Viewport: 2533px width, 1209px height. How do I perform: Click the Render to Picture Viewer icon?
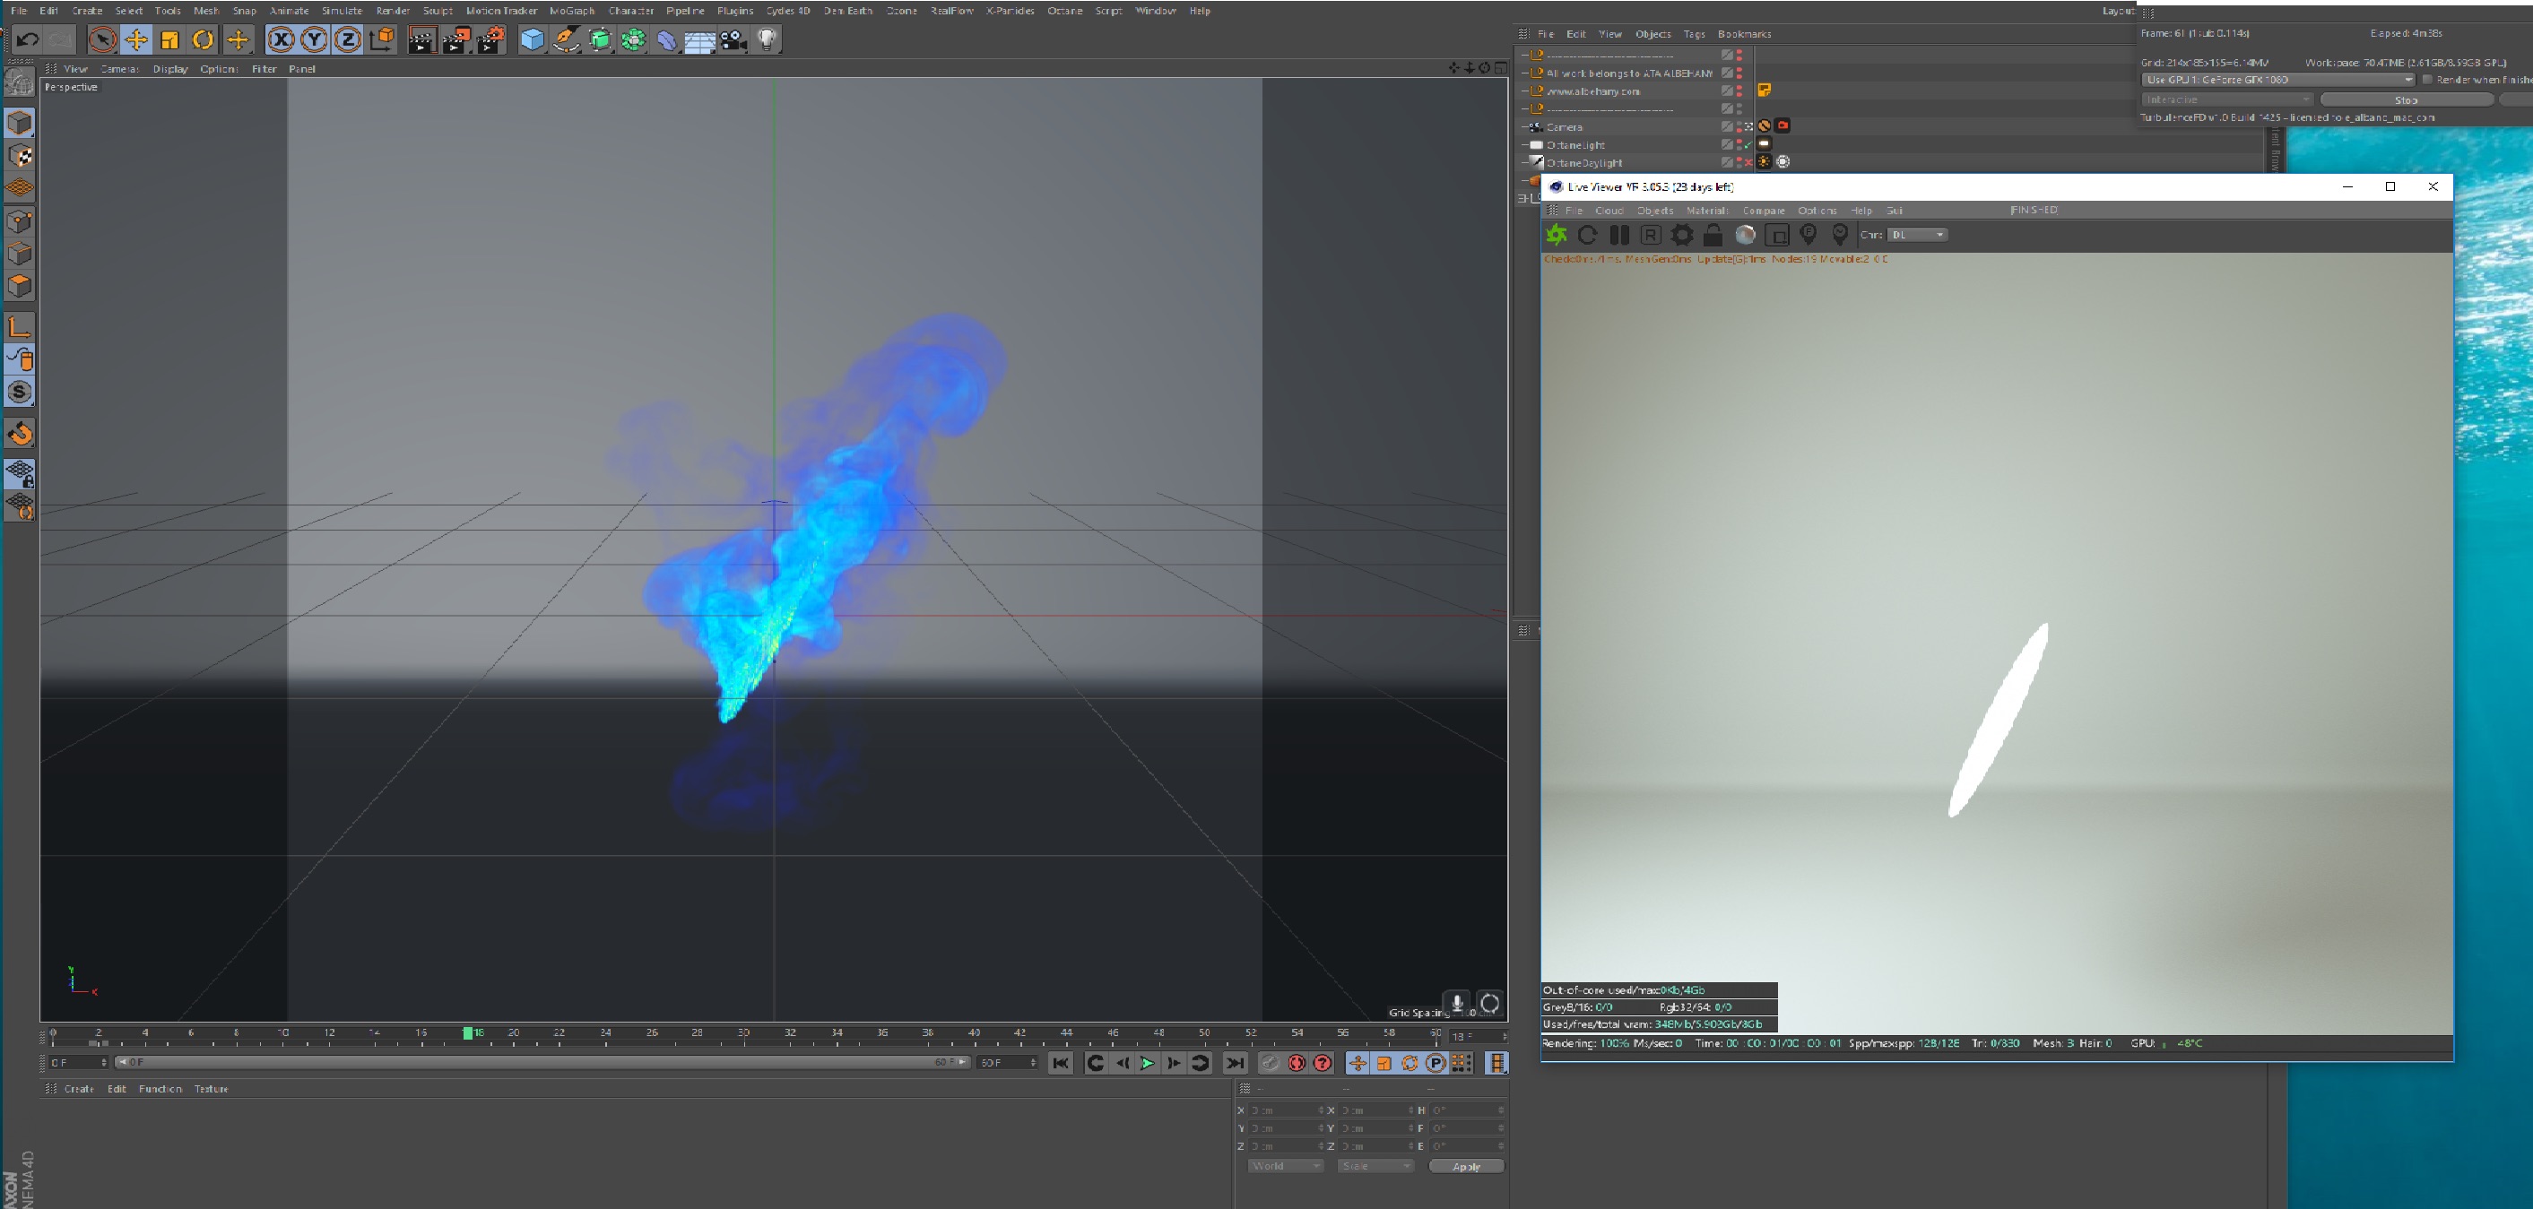(x=456, y=40)
